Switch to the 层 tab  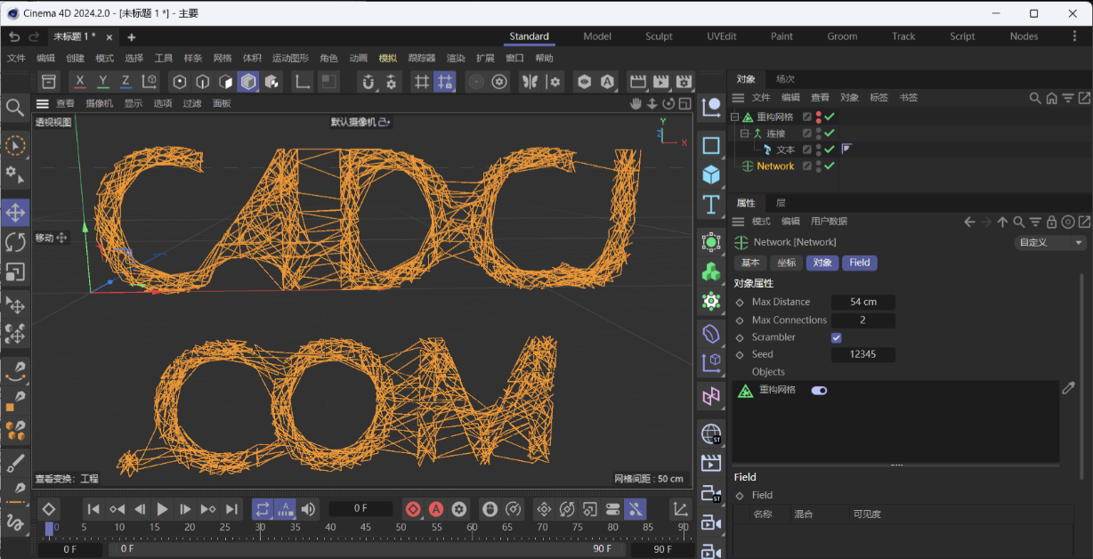(781, 203)
